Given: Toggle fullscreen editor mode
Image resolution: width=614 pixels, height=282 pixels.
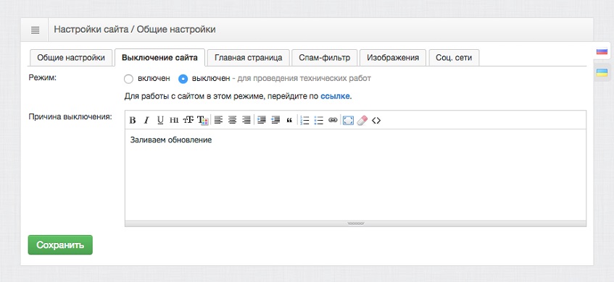Looking at the screenshot, I should (348, 120).
